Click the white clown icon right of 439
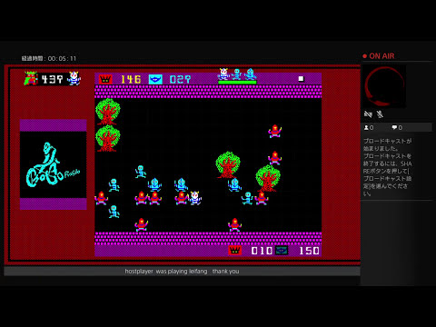Viewport: 436px width, 327px height. (x=74, y=78)
